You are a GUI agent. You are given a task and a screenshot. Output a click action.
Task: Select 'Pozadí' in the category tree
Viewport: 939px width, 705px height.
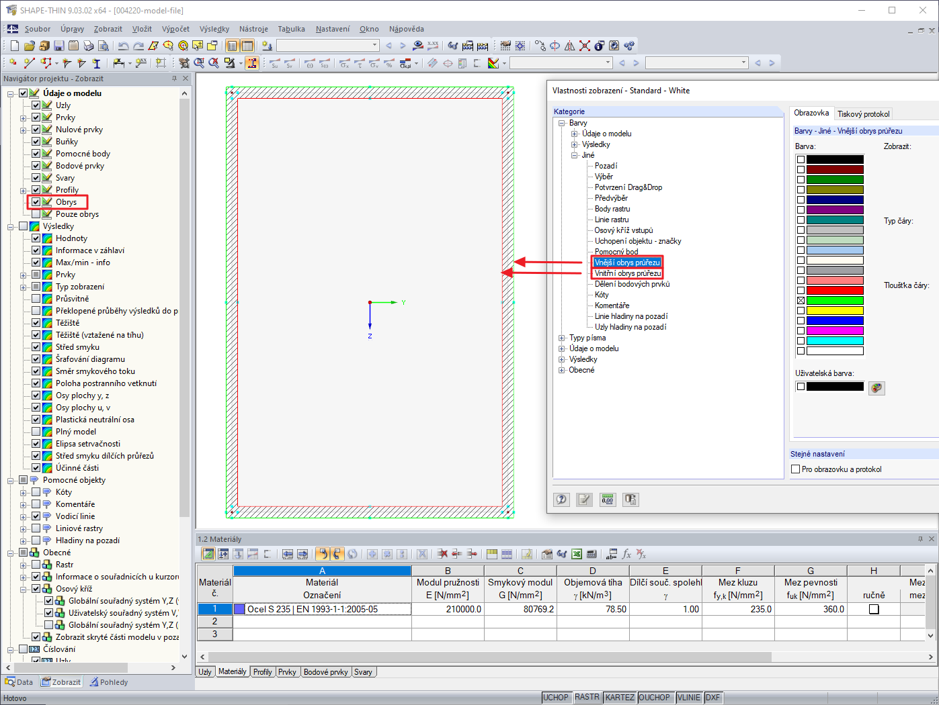(606, 166)
